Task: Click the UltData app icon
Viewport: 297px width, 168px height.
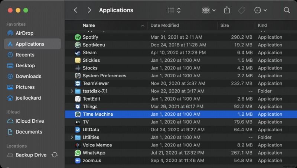Action: [x=78, y=130]
